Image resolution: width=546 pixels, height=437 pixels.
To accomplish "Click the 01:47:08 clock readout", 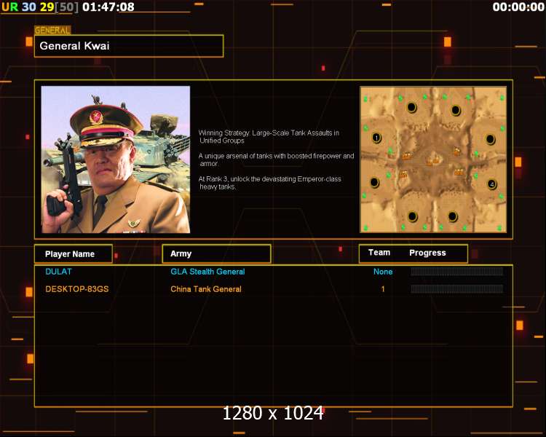I will [108, 7].
